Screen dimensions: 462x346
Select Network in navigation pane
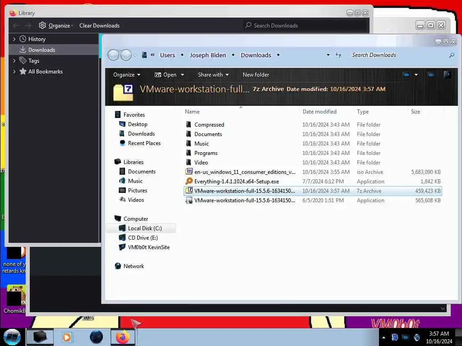coord(134,266)
